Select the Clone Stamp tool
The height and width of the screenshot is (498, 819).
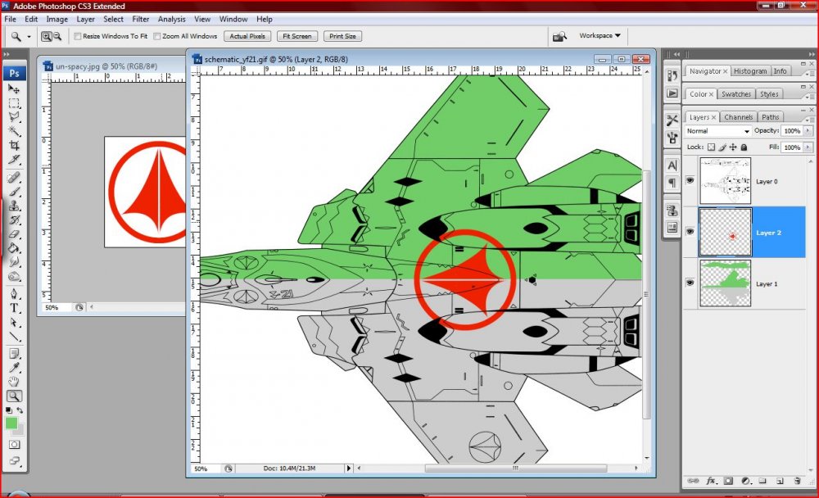(14, 206)
